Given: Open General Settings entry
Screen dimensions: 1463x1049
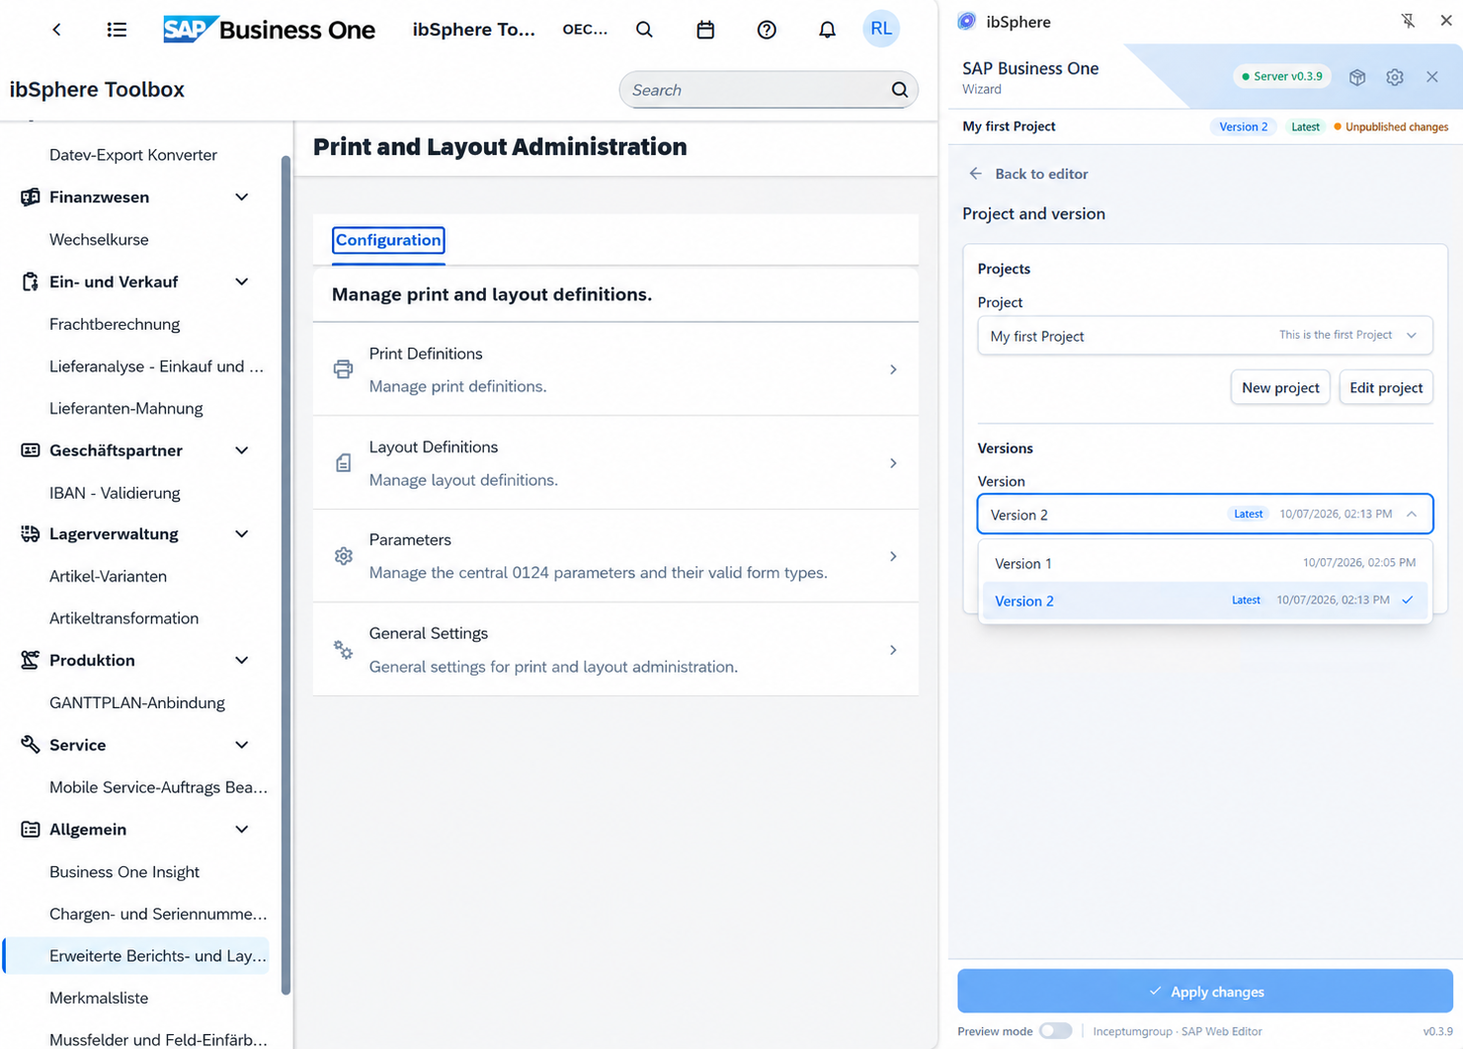Looking at the screenshot, I should click(x=615, y=650).
